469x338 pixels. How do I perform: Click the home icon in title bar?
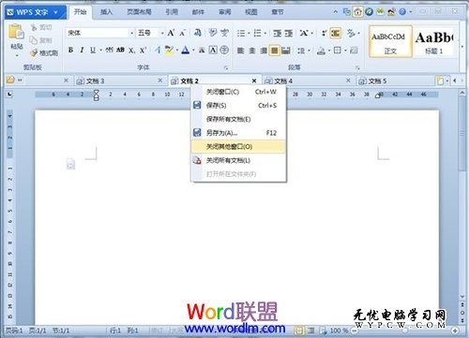(x=357, y=12)
